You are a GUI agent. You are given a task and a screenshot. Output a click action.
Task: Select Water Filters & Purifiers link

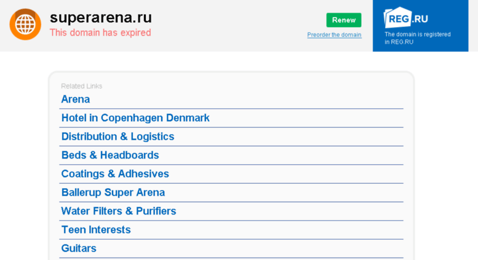tap(119, 211)
